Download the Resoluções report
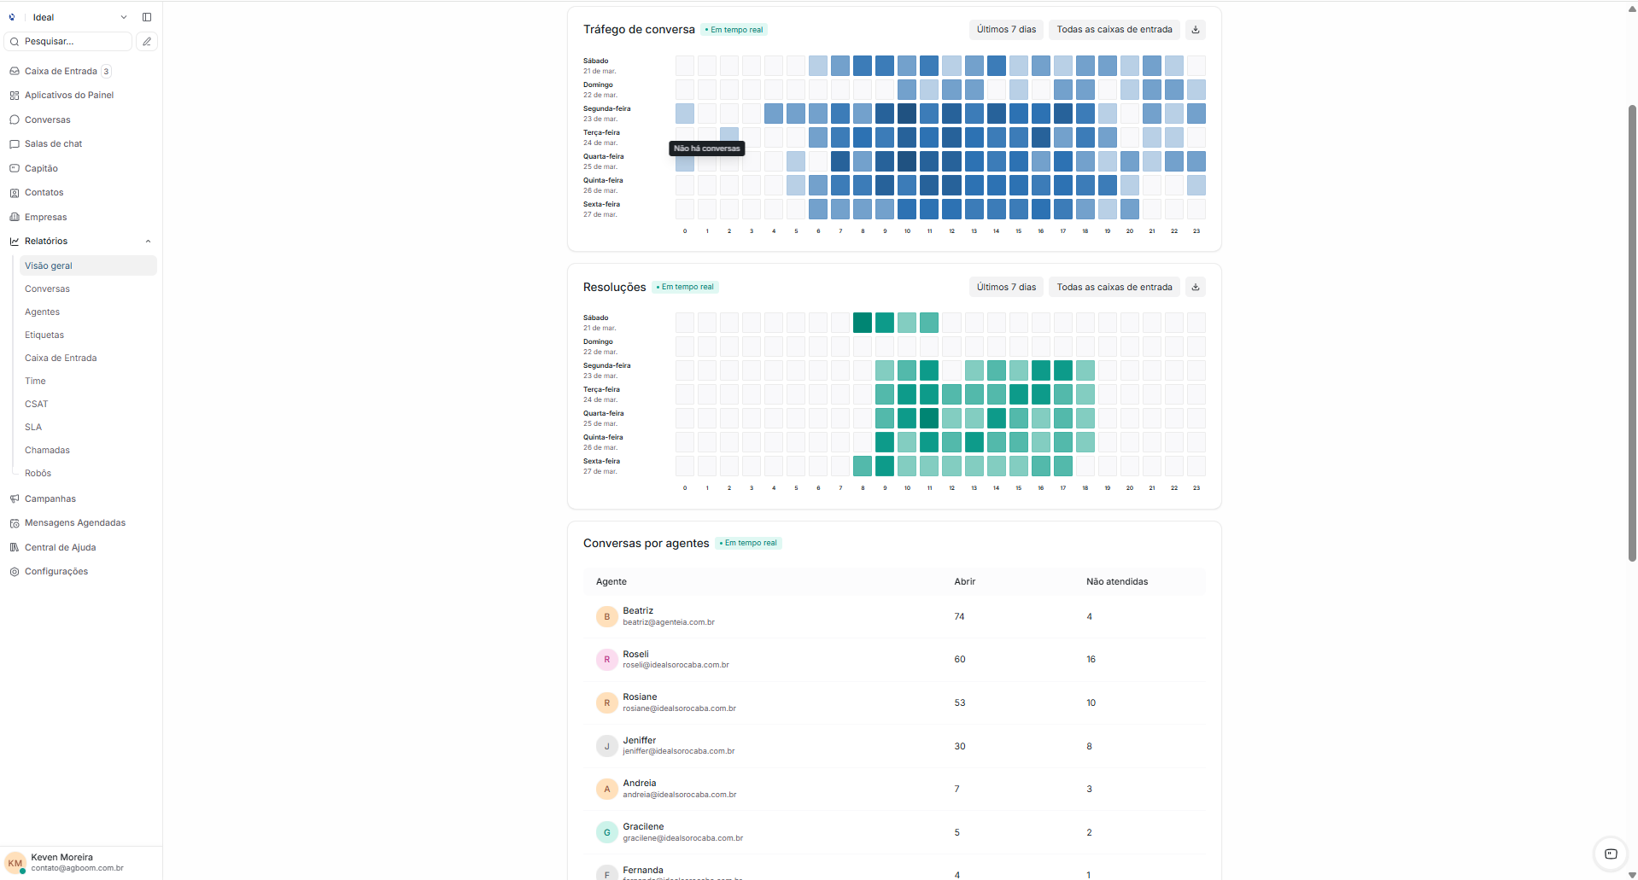Screen dimensions: 1638x880 point(1195,287)
